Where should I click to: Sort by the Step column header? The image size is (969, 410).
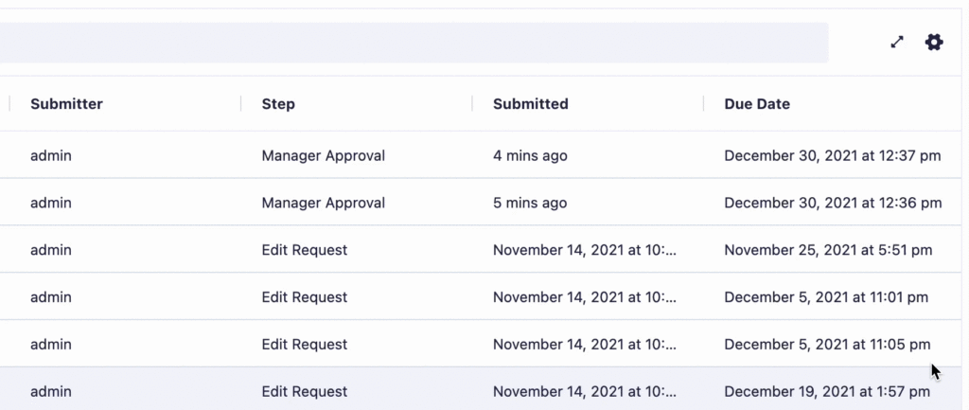point(278,104)
